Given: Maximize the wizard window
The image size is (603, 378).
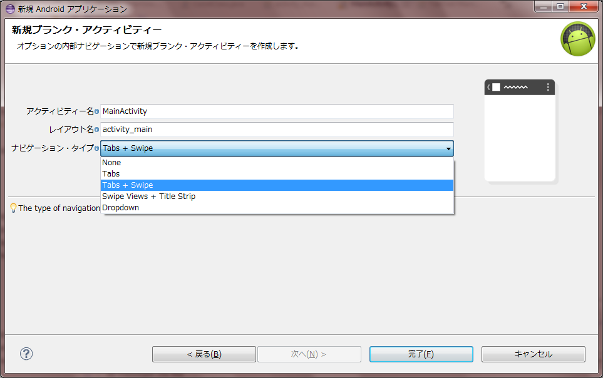Looking at the screenshot, I should 560,6.
